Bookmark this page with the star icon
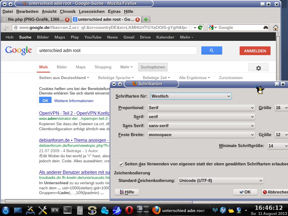 190,28
